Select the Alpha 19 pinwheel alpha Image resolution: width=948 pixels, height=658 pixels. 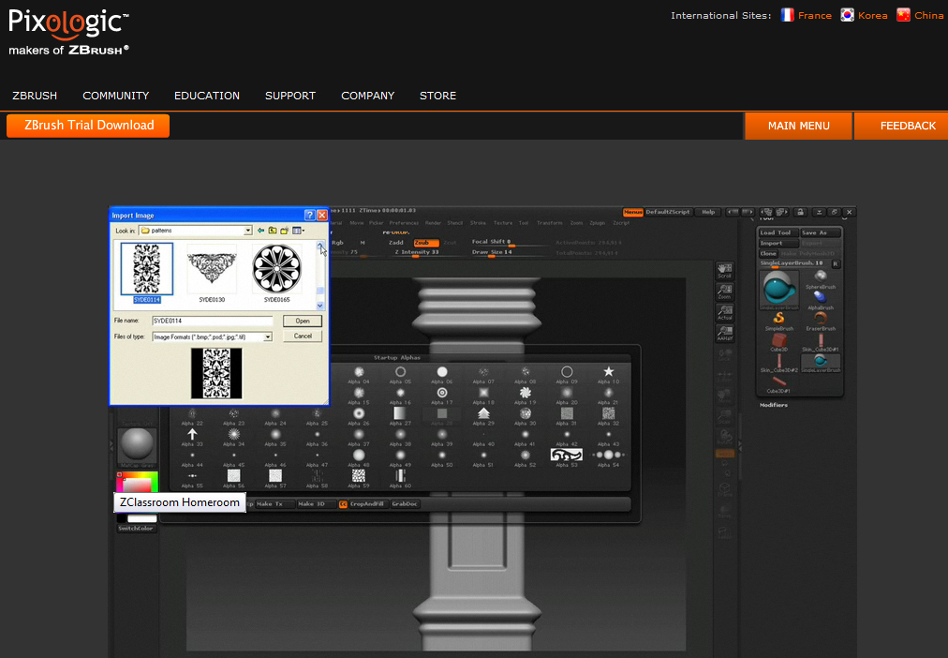pos(525,395)
